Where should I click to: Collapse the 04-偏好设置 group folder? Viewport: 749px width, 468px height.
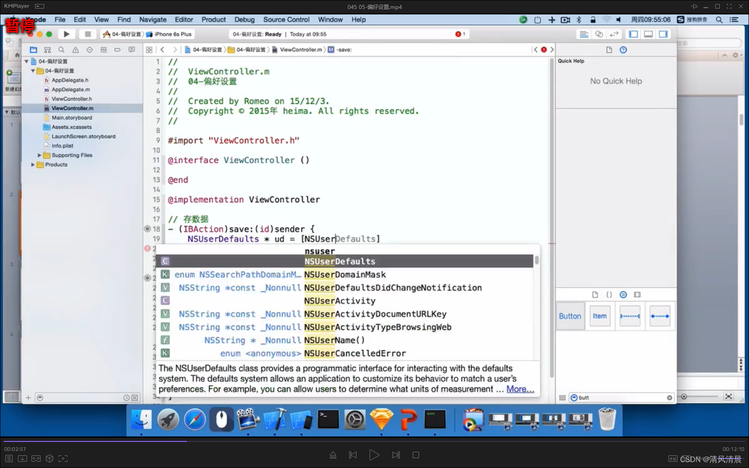(x=33, y=71)
